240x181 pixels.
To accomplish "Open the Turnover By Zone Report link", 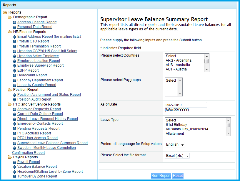I will coord(37,176).
